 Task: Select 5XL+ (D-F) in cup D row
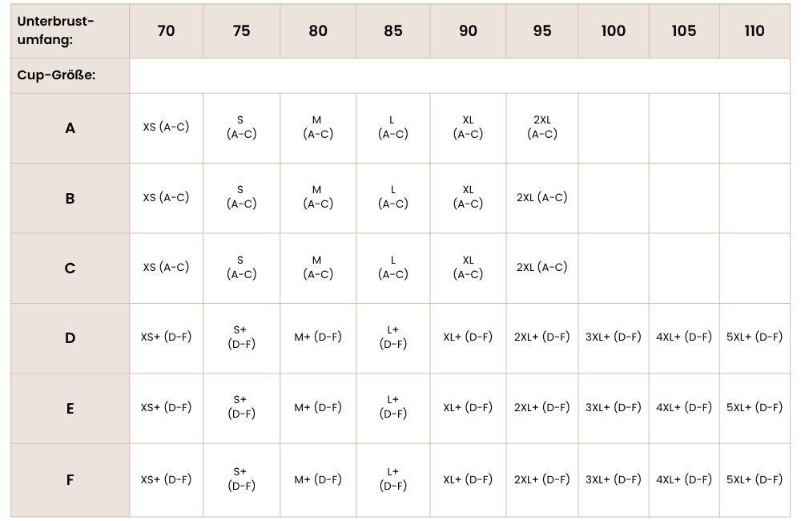point(755,337)
